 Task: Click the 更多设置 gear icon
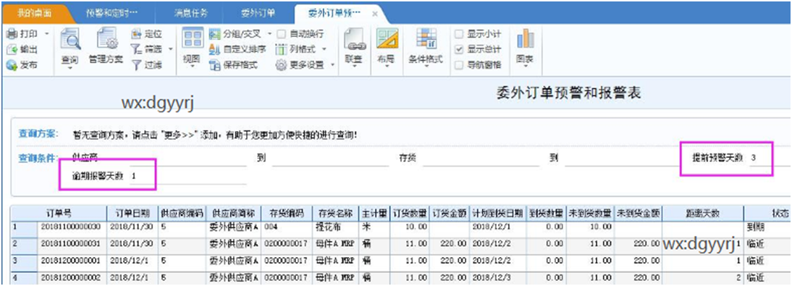click(x=282, y=64)
